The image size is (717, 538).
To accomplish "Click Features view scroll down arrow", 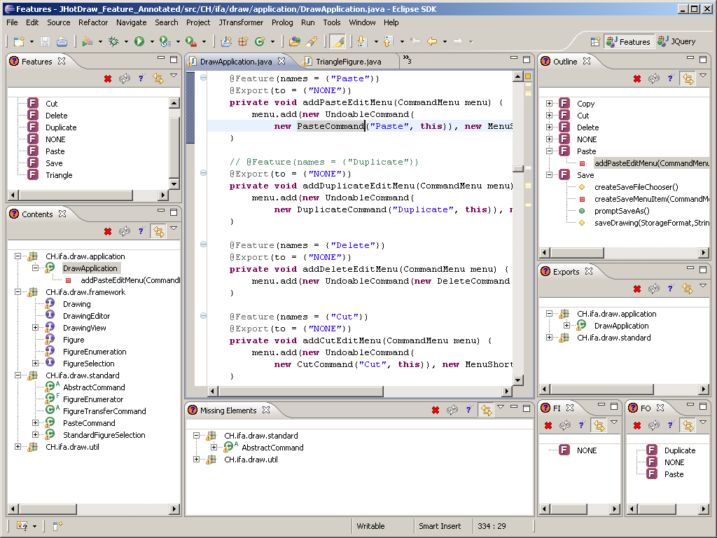I will [174, 184].
